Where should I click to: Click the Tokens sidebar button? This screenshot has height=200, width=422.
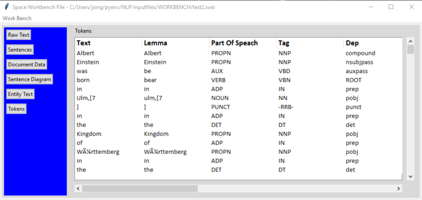pos(16,109)
